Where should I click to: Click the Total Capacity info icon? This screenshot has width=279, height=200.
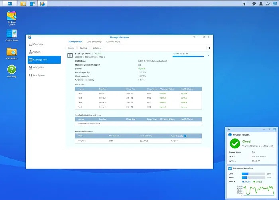[x=185, y=136]
